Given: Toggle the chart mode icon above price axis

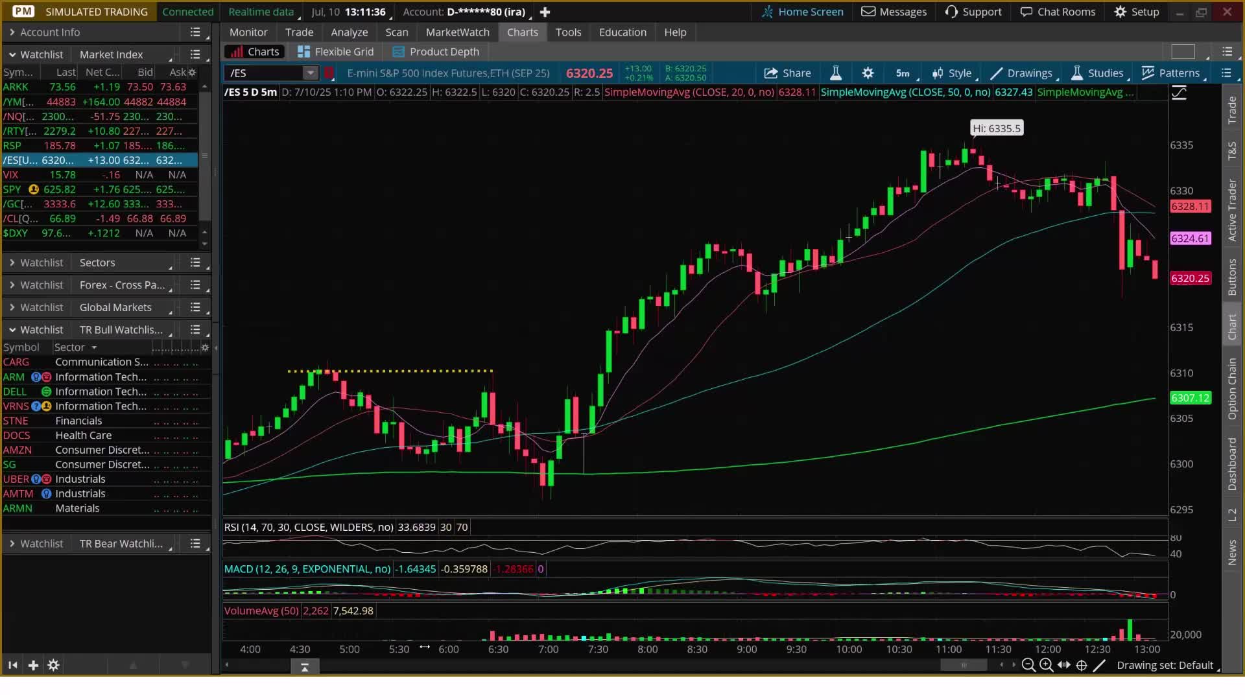Looking at the screenshot, I should 1179,93.
